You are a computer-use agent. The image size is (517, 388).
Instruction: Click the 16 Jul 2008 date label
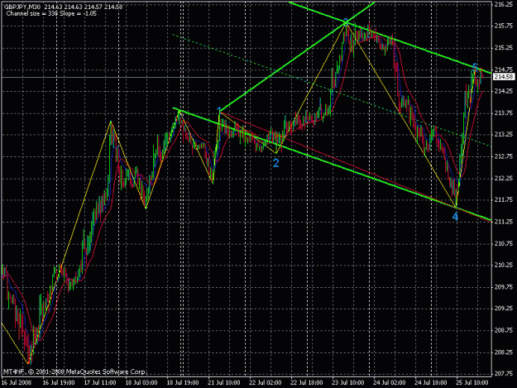17,382
